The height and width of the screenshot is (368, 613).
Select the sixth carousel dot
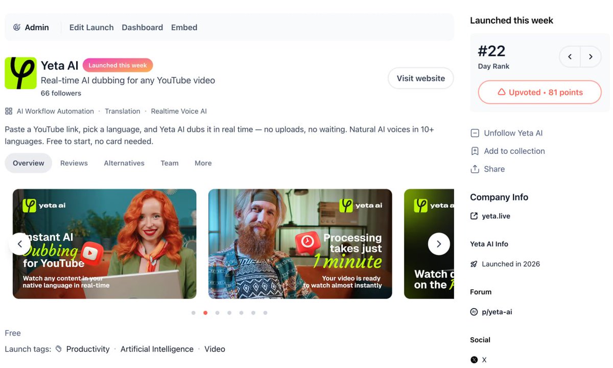[253, 313]
